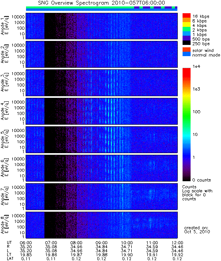Click the Anode 5 spectrogram panel
Viewport: 221px width, 261px height.
[x=102, y=140]
